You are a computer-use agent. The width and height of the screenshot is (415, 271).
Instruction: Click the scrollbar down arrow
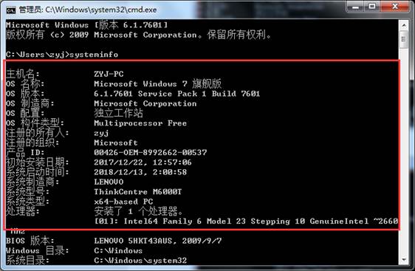(x=404, y=260)
